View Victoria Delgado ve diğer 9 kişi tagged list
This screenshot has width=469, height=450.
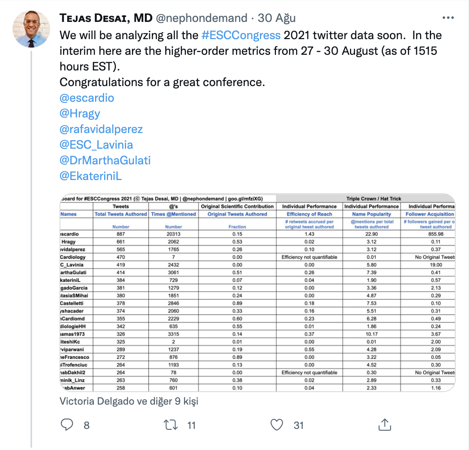(x=129, y=401)
